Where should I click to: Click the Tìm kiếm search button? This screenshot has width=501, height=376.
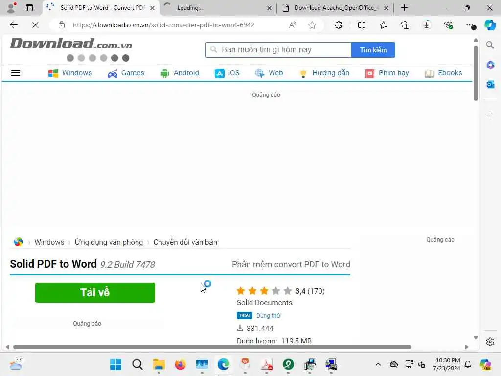(373, 50)
